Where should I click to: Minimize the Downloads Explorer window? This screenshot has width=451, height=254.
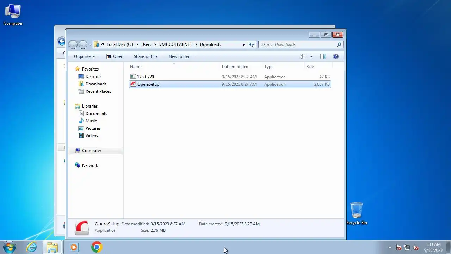[314, 35]
